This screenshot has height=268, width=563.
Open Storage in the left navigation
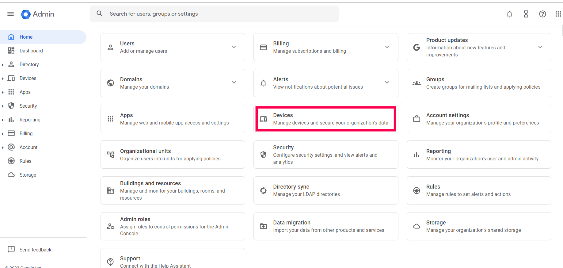(28, 175)
